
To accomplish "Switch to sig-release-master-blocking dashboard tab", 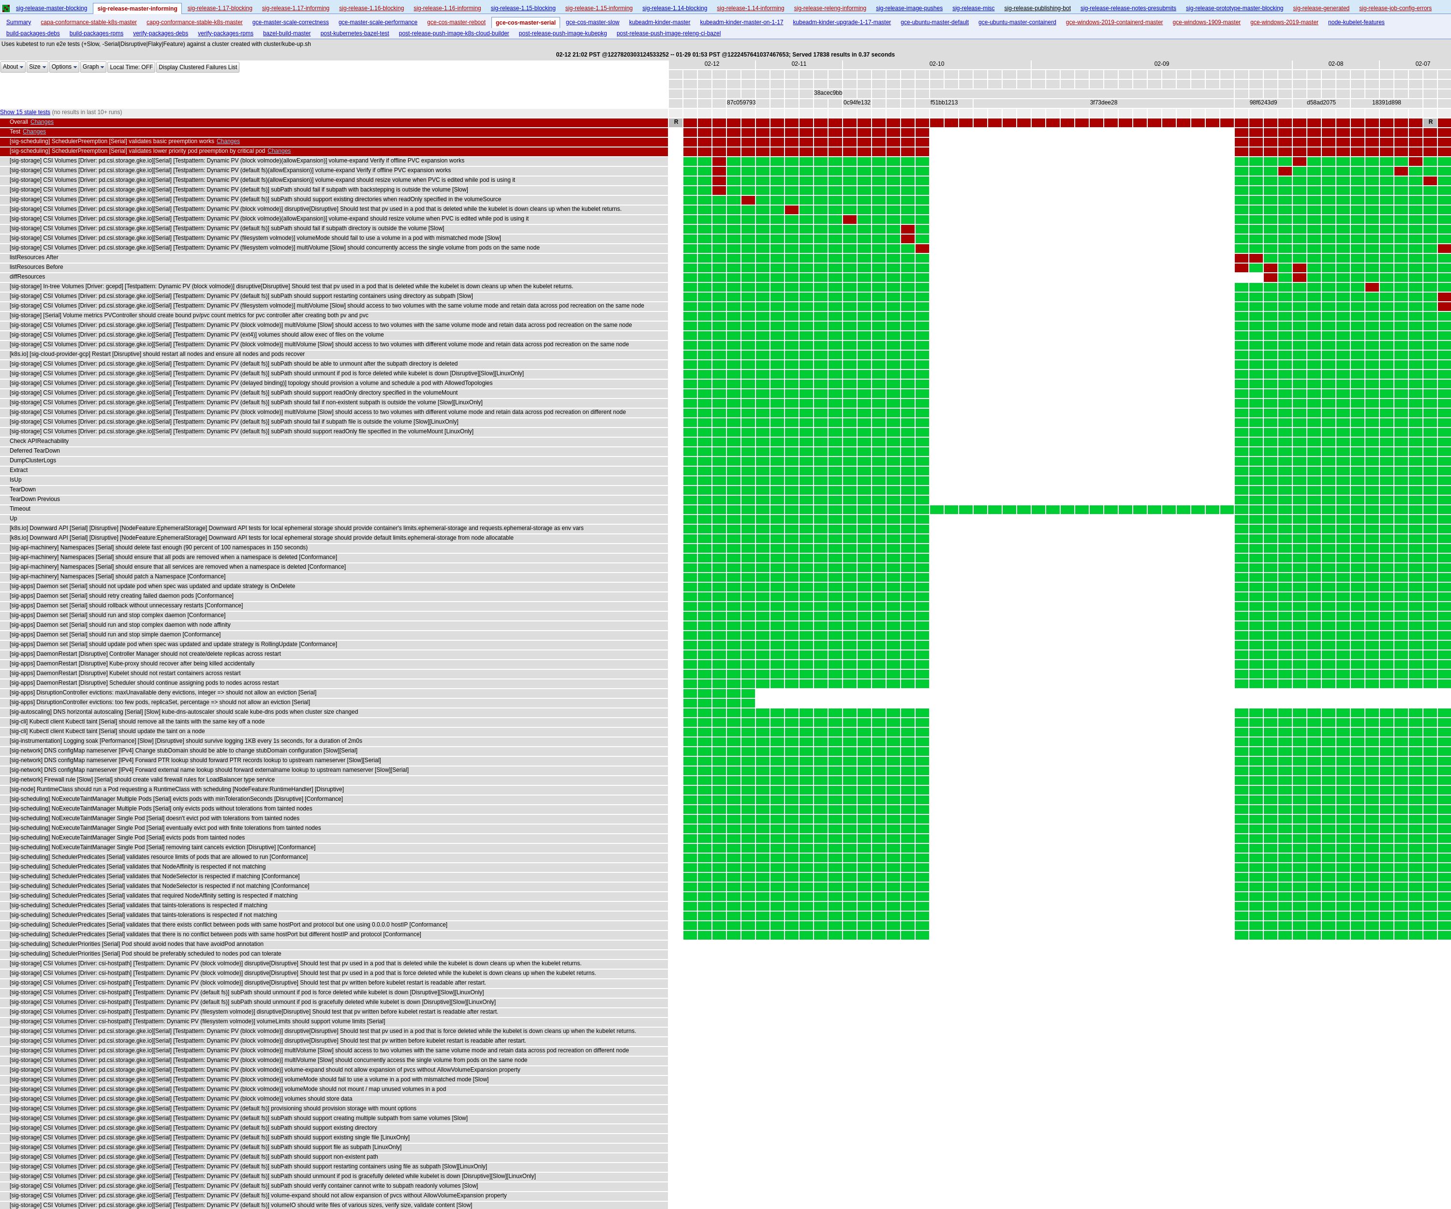I will 52,8.
